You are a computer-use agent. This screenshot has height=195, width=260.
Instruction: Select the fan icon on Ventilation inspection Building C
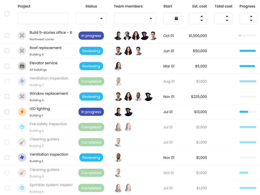(22, 81)
